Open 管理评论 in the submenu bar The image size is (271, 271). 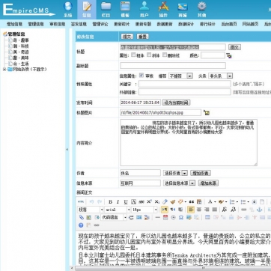point(100,24)
